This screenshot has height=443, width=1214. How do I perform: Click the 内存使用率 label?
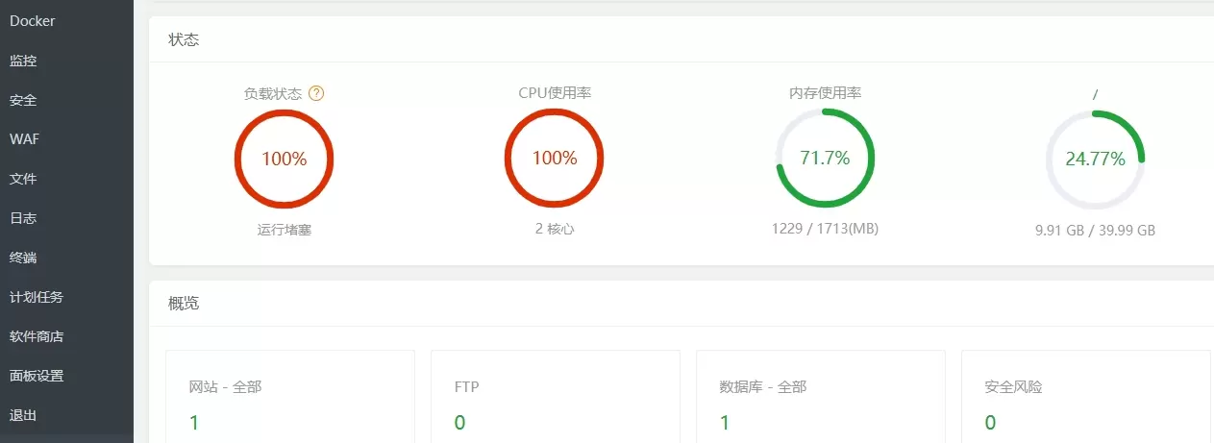[825, 93]
